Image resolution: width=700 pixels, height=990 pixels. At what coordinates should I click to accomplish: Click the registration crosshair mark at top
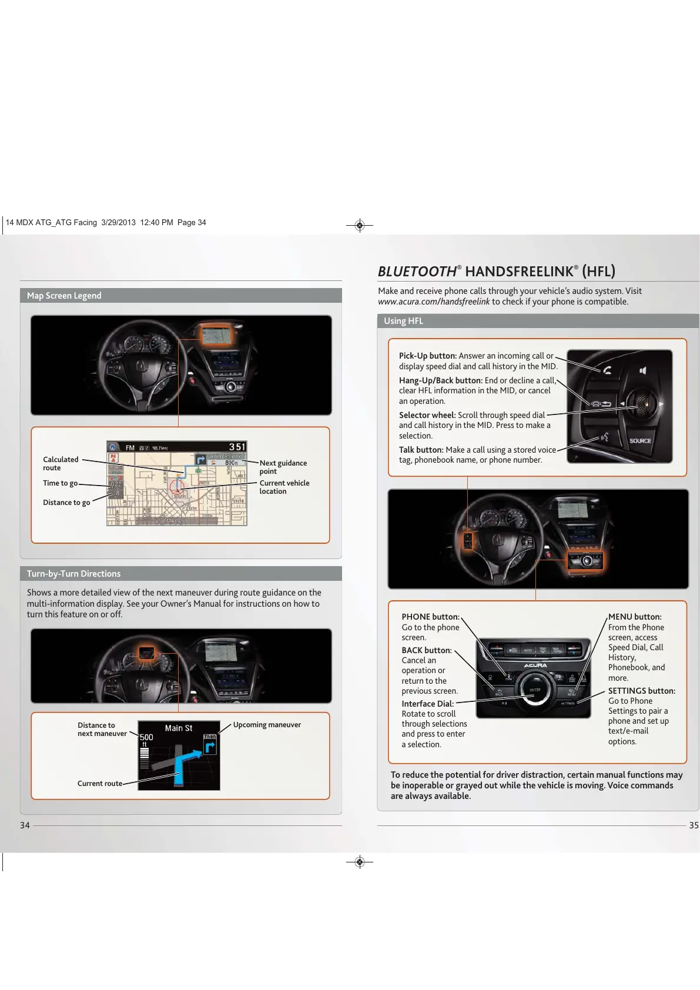point(360,225)
